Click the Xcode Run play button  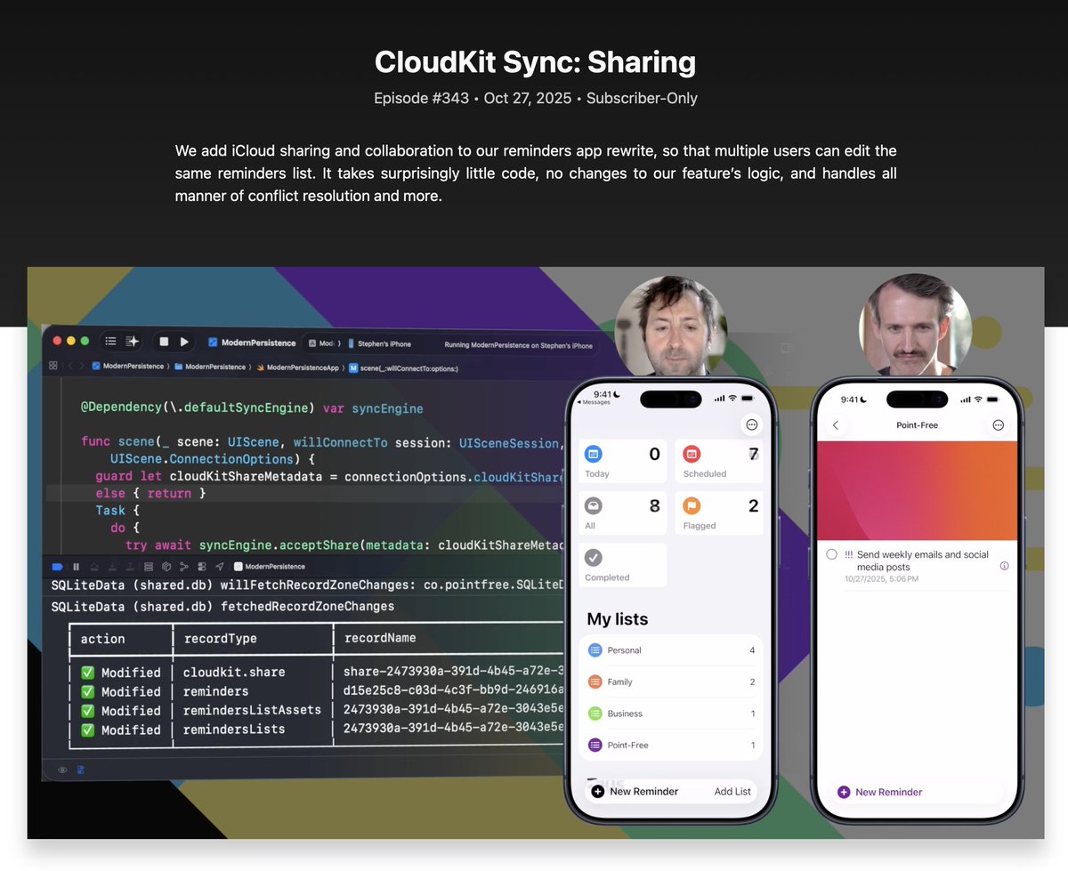[184, 341]
